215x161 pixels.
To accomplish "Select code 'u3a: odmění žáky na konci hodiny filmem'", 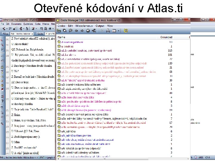I will 104,119.
